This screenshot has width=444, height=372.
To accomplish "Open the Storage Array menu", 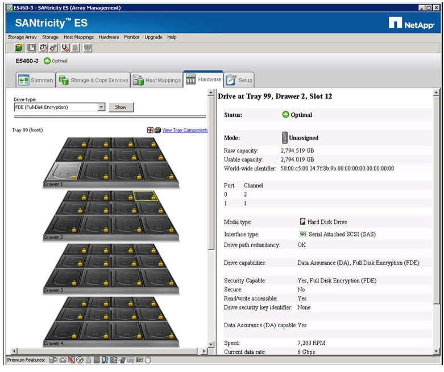I will pos(22,37).
